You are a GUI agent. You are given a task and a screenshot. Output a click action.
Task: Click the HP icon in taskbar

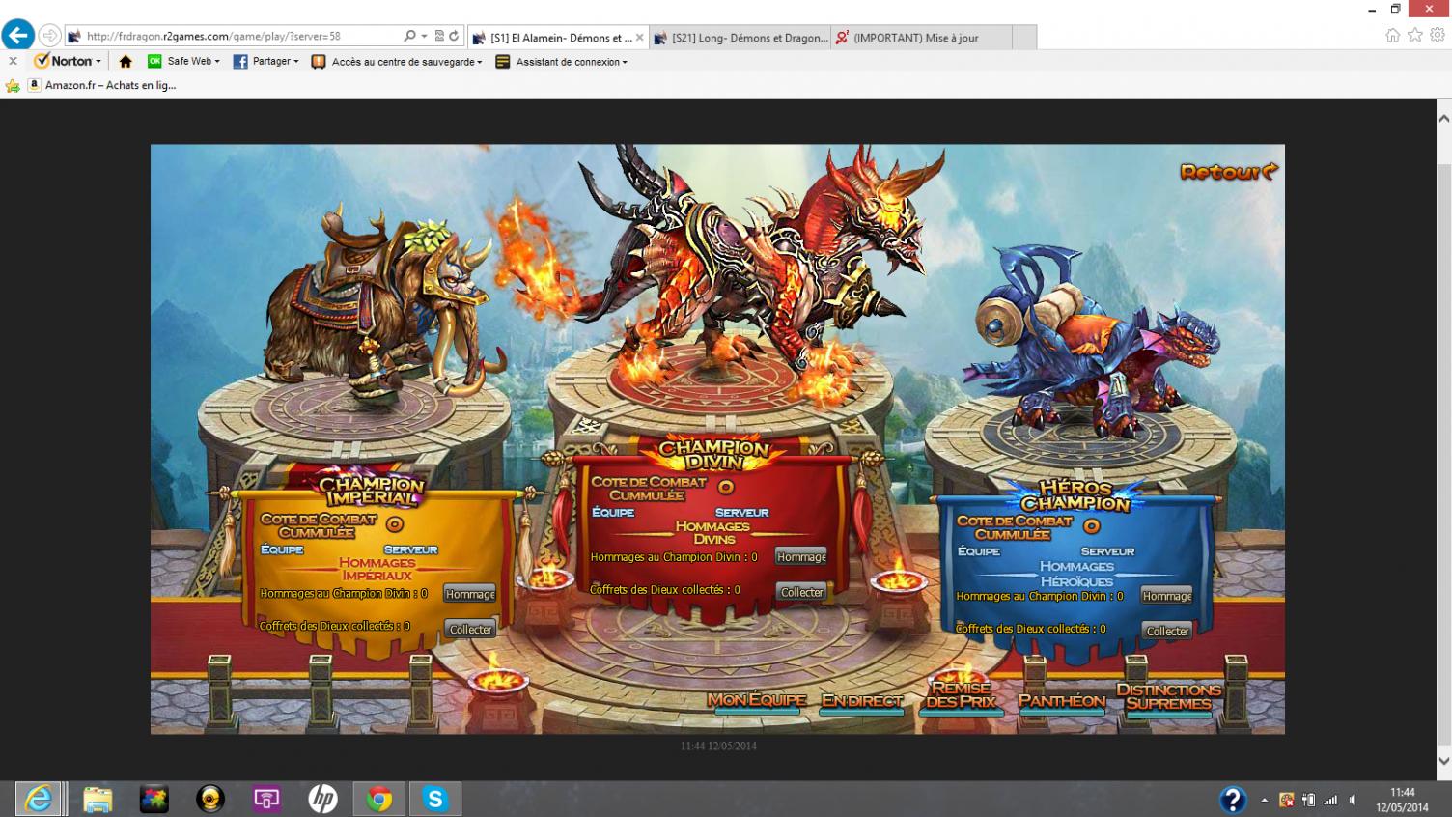(322, 799)
